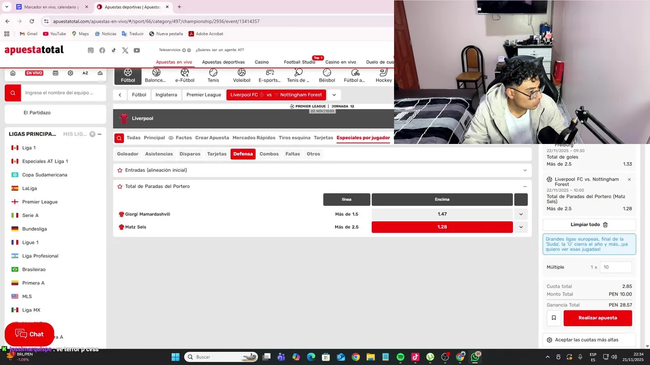
Task: Select the Giorgi Mamardashvili 1.47 odds
Action: 442,214
